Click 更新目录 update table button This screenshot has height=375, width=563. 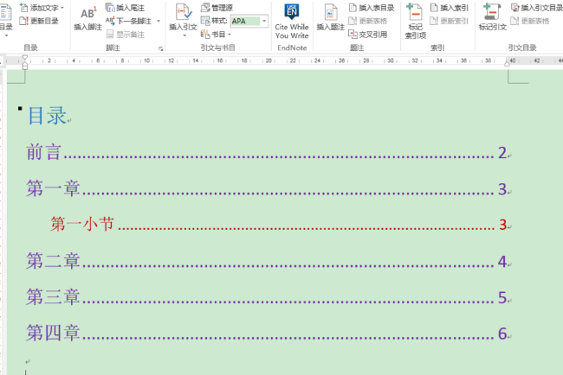[x=39, y=21]
